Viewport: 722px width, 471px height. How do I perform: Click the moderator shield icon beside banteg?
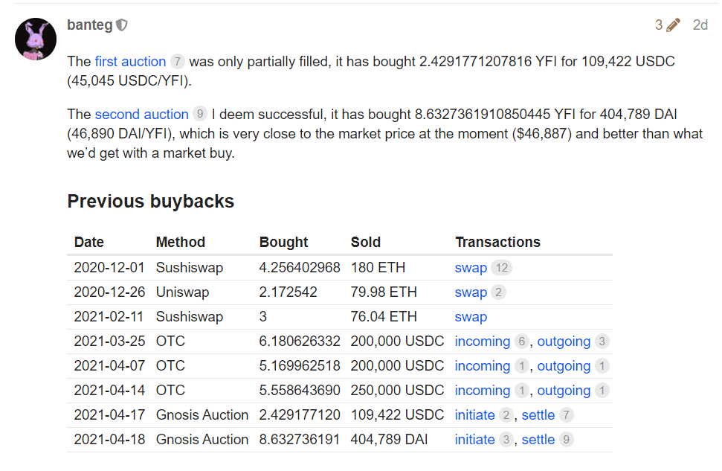(x=122, y=25)
